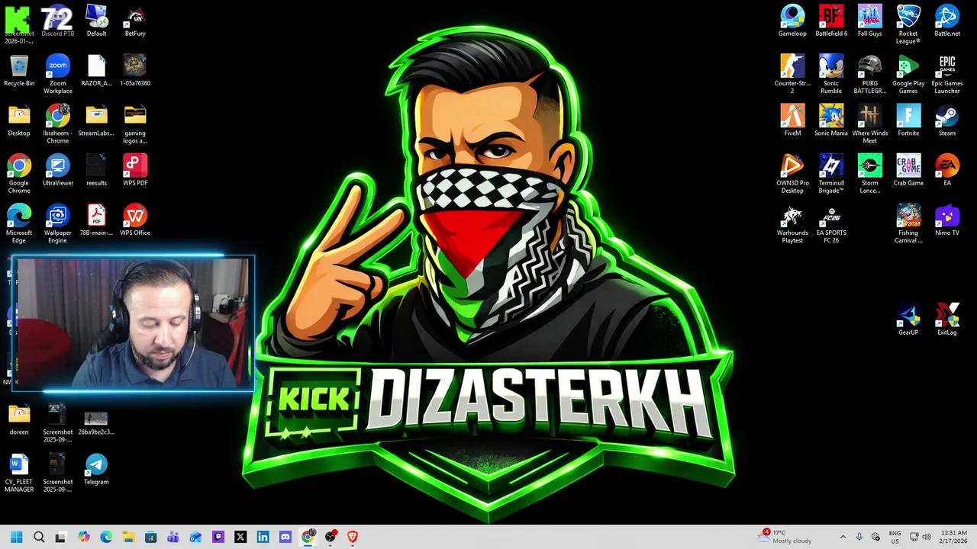The width and height of the screenshot is (977, 549).
Task: Open Crab Game shortcut
Action: click(908, 169)
